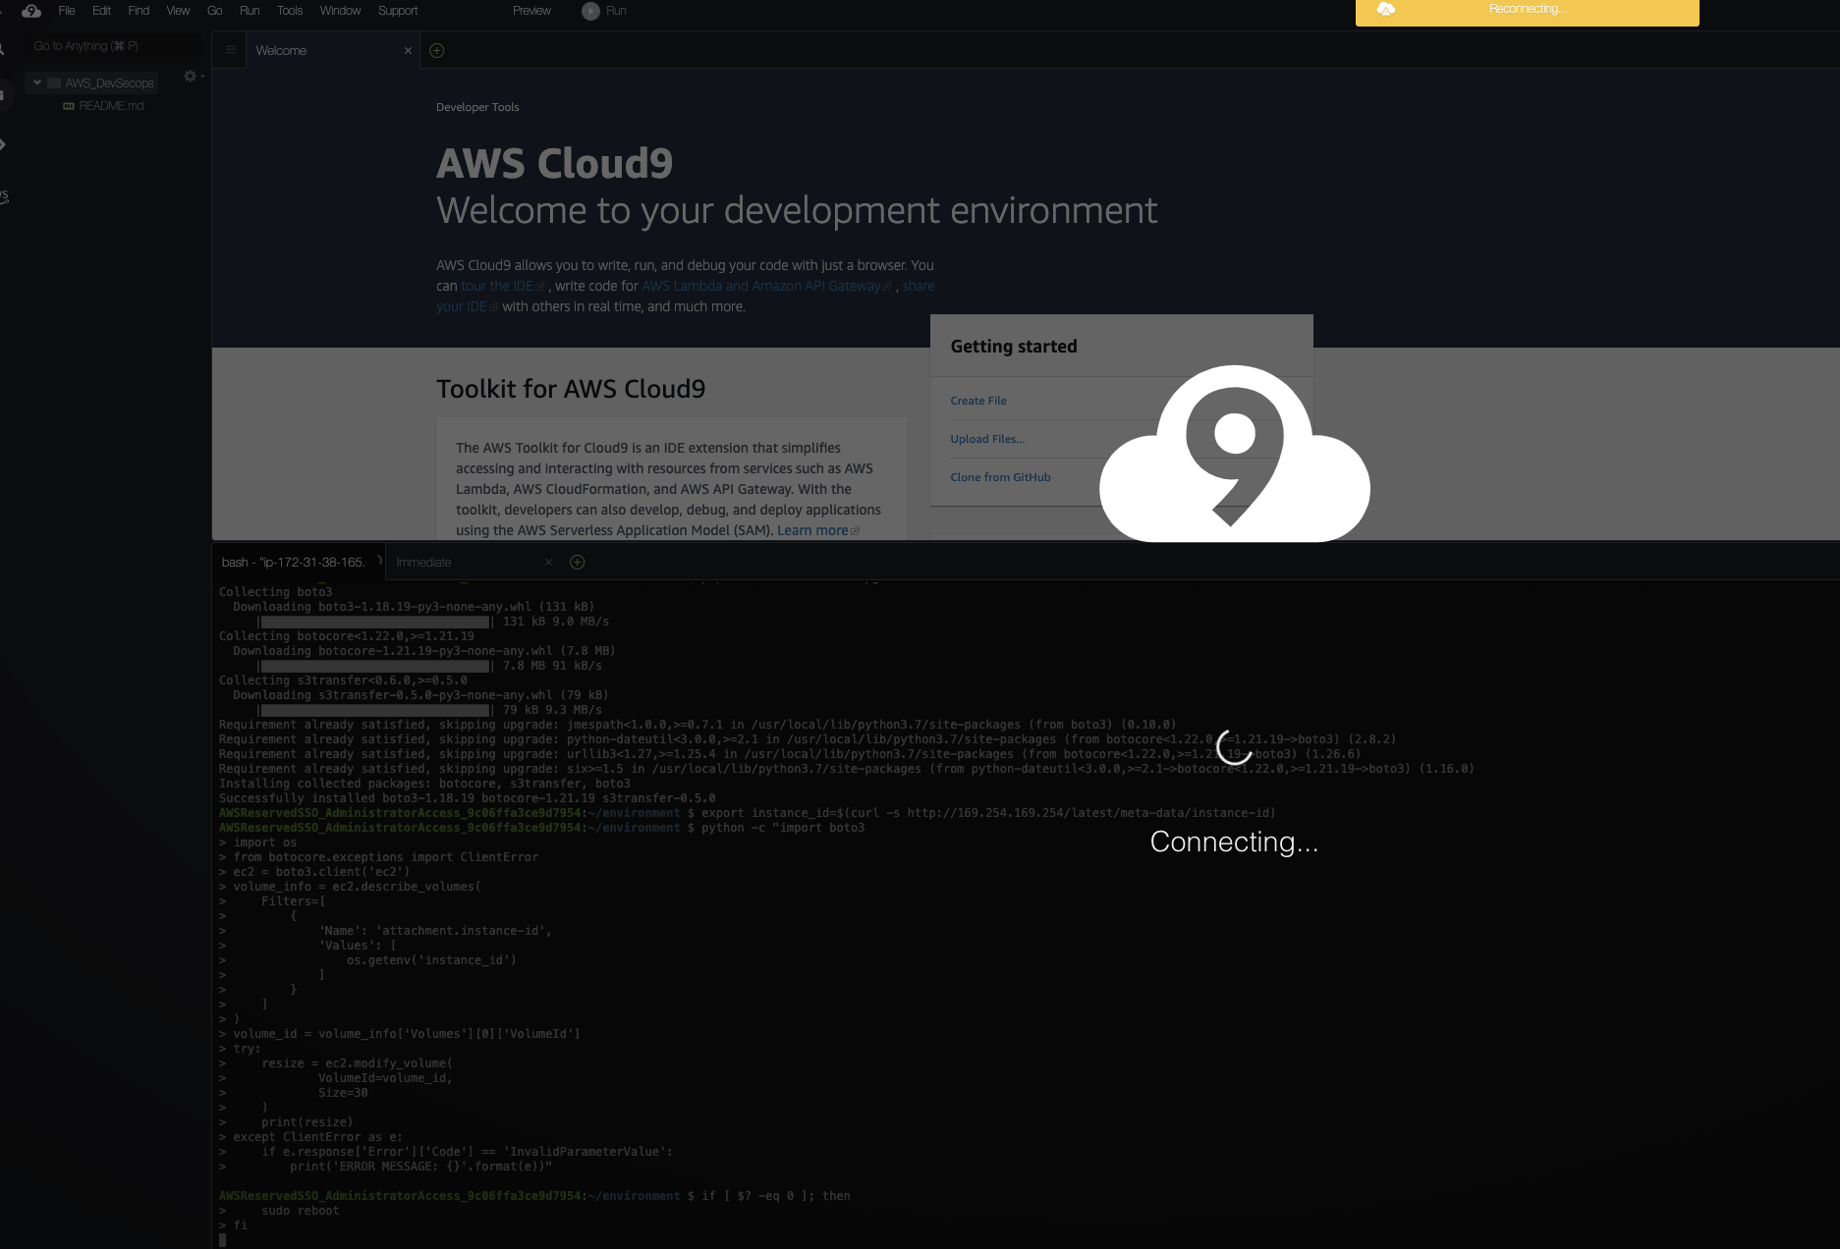Viewport: 1840px width, 1249px height.
Task: Open AWS Lambda and Amazon API Gateway link
Action: (x=766, y=286)
